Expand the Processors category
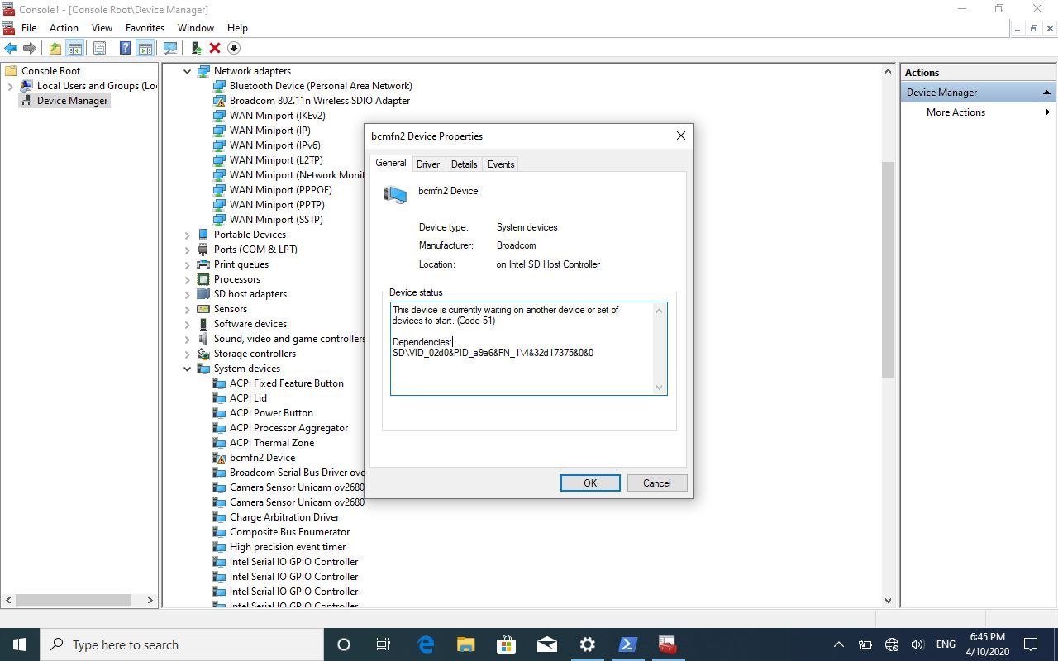Screen dimensions: 1058x661 (188, 279)
